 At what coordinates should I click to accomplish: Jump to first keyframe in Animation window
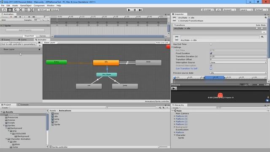point(16,17)
